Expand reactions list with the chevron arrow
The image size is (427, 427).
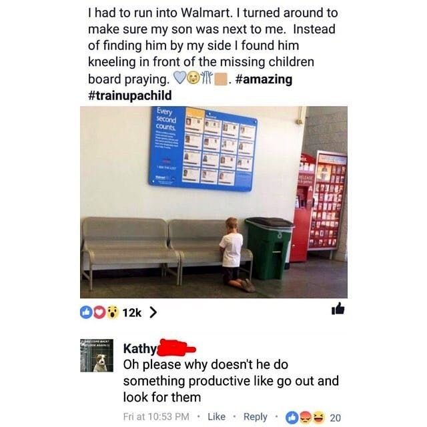tap(153, 313)
